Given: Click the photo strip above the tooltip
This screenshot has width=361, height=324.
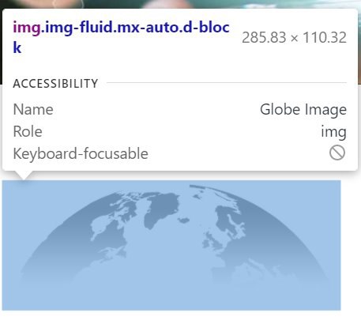Looking at the screenshot, I should (180, 4).
